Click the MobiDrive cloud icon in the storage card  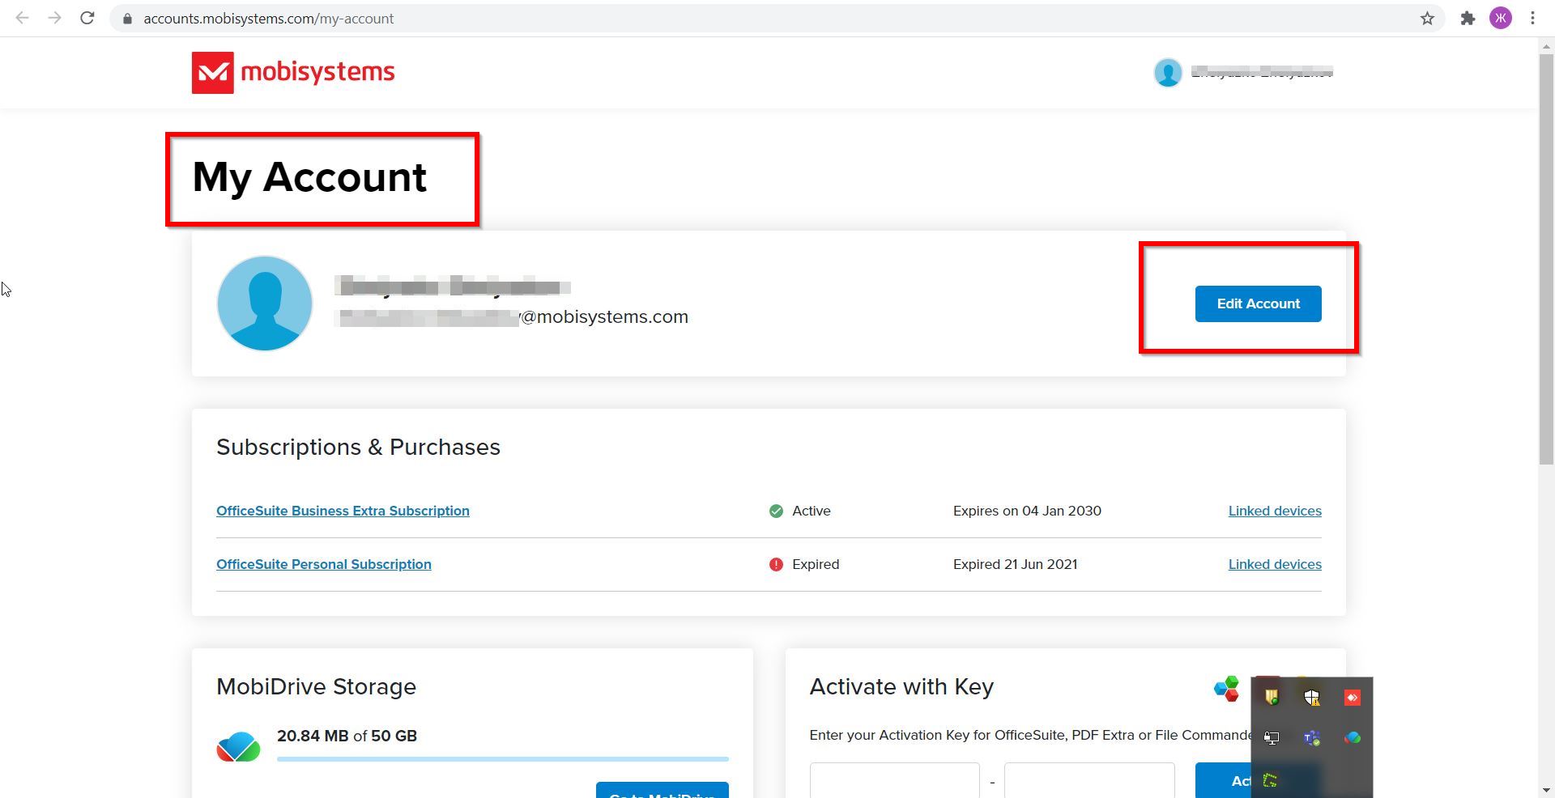(x=238, y=746)
